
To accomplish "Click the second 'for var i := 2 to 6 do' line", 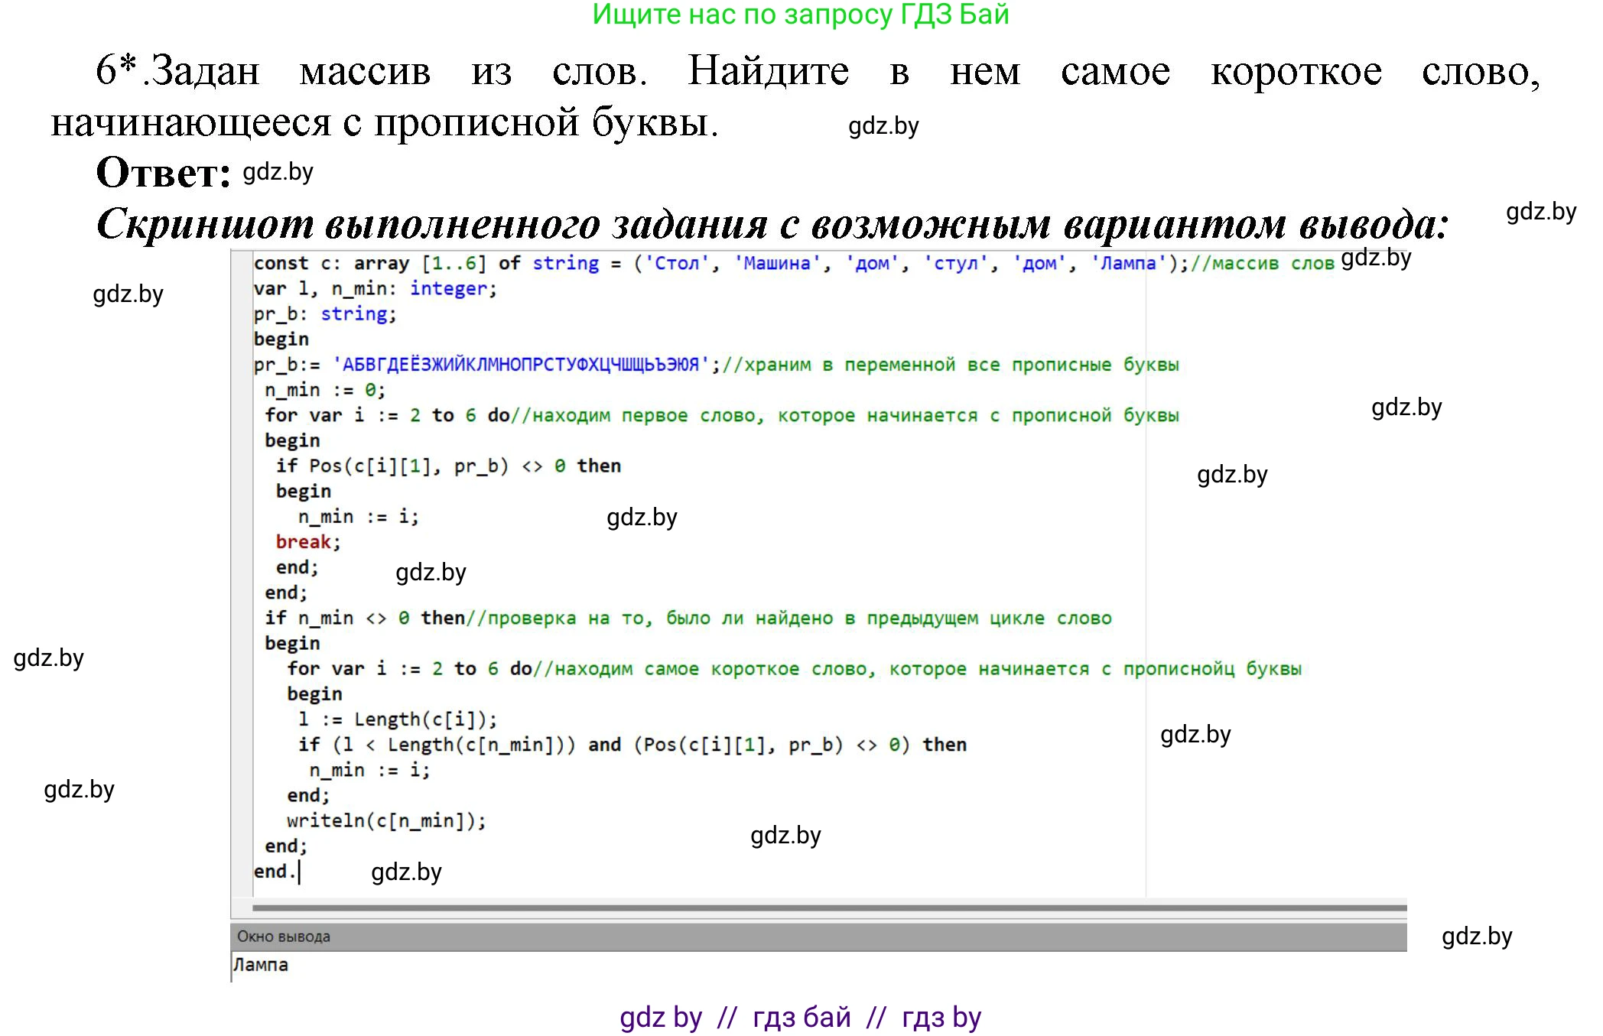I will pos(794,669).
